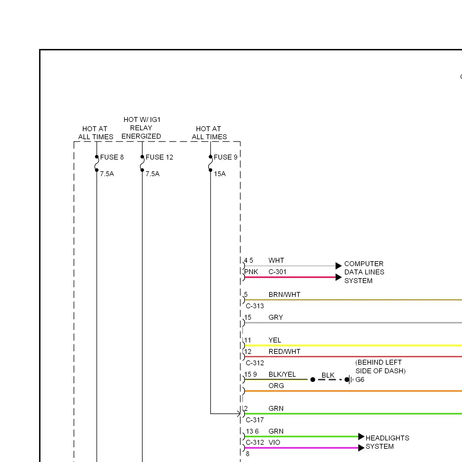Click the COMPUTER DATA LINES SYSTEM text
462x462 pixels.
click(364, 272)
